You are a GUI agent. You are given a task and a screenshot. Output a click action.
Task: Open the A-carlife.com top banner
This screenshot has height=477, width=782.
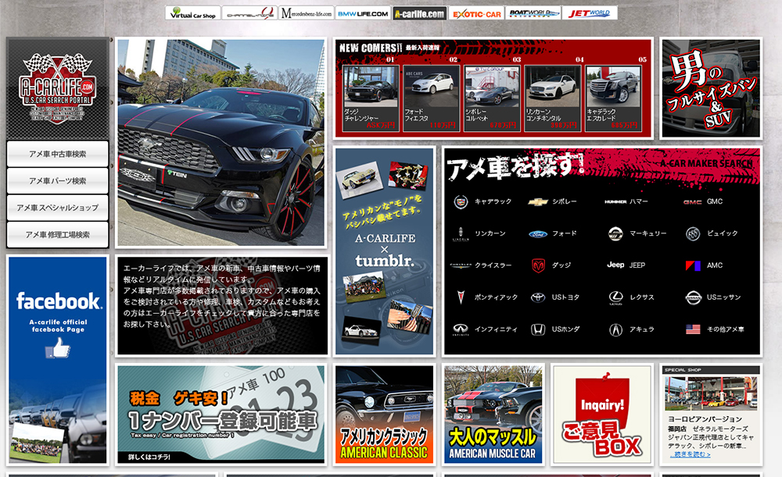419,13
